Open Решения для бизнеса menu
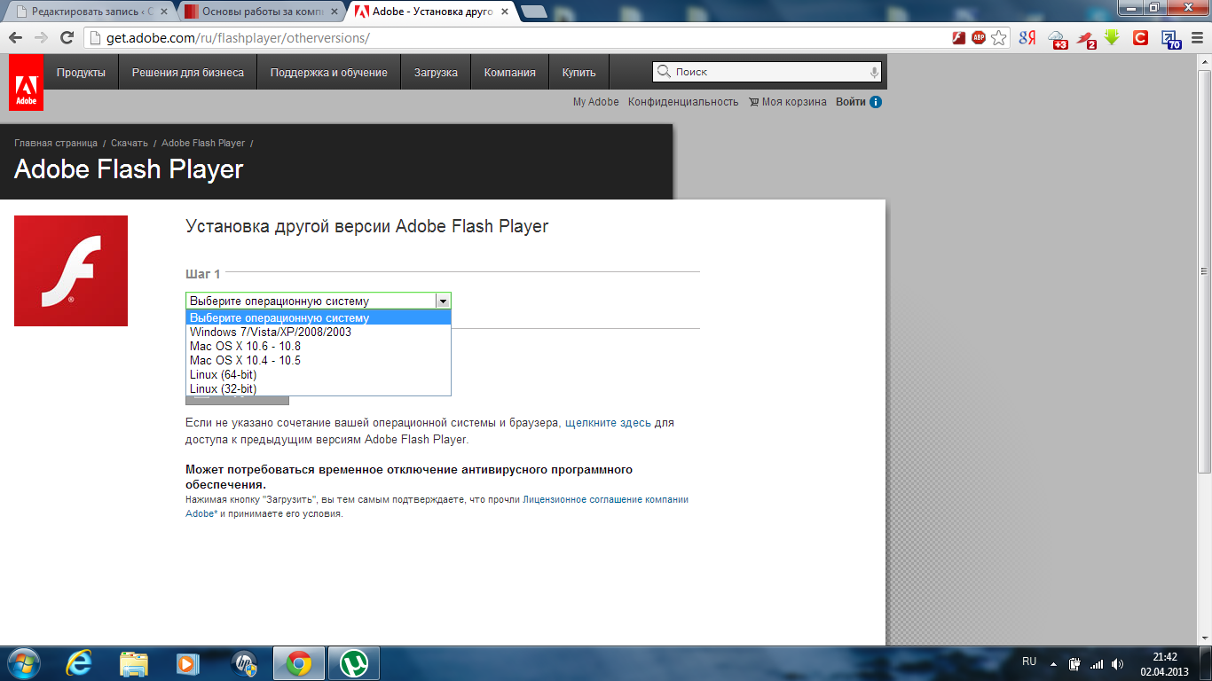This screenshot has height=681, width=1212. [x=188, y=72]
